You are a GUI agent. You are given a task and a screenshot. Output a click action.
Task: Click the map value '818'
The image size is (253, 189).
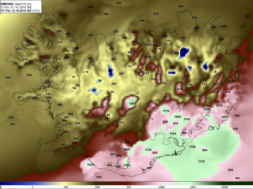pos(235,129)
